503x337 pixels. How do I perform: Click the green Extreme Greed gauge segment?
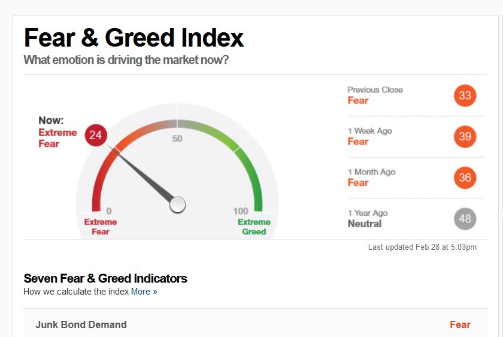(251, 180)
